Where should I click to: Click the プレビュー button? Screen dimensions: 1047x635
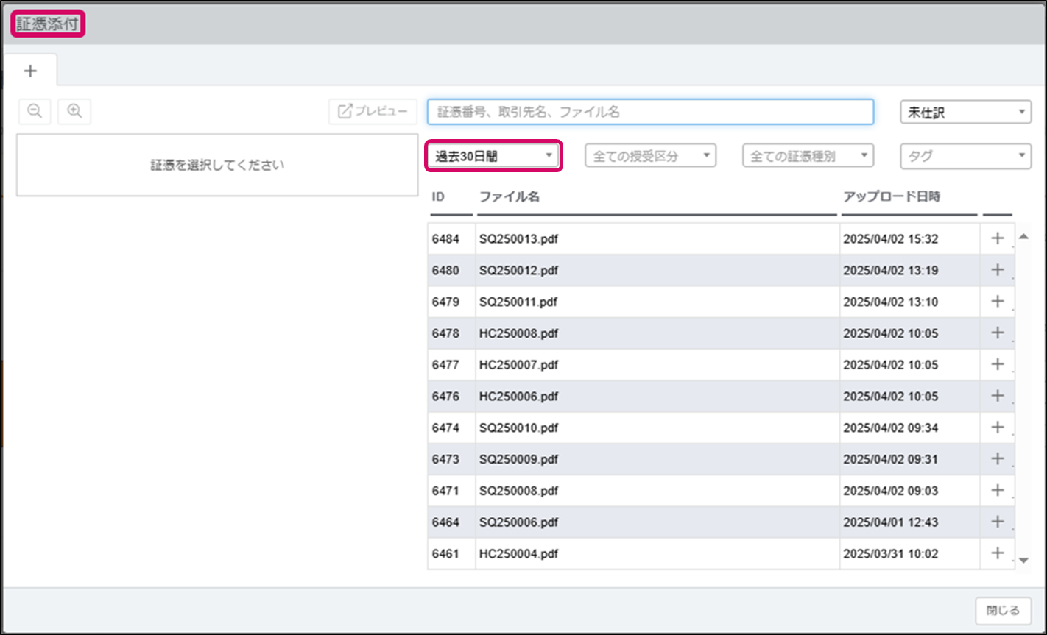coord(373,112)
